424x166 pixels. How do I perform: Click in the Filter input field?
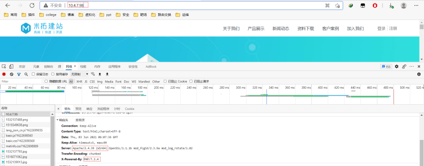tap(22, 81)
